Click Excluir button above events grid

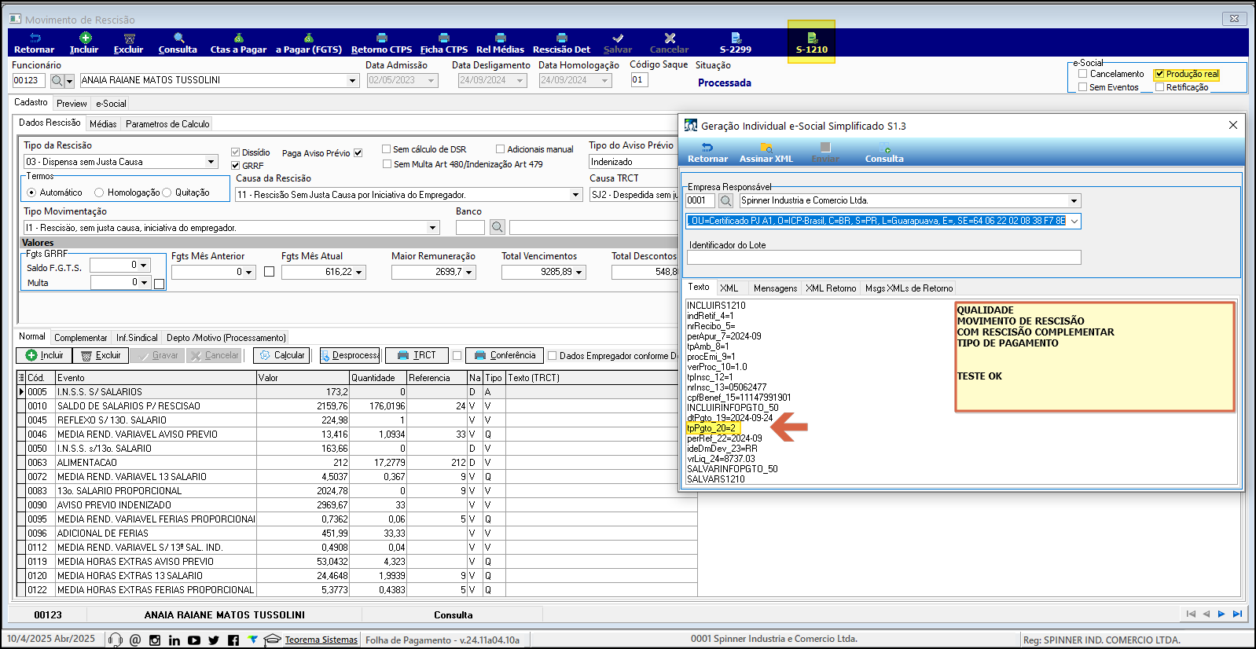coord(101,355)
